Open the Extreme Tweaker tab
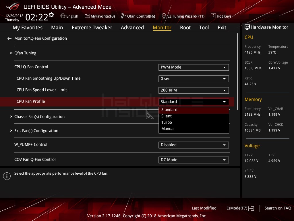Image resolution: width=294 pixels, height=221 pixels. click(x=92, y=28)
